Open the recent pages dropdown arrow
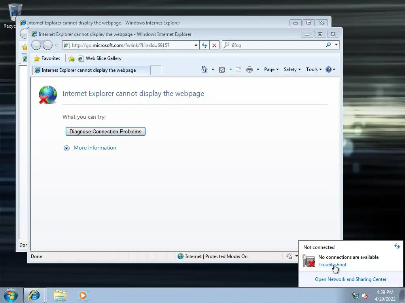Screen dimensions: 405x303 click(56, 45)
